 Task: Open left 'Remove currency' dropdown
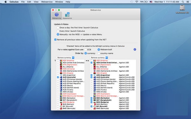(65, 57)
